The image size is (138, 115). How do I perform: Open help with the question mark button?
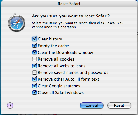(x=10, y=105)
